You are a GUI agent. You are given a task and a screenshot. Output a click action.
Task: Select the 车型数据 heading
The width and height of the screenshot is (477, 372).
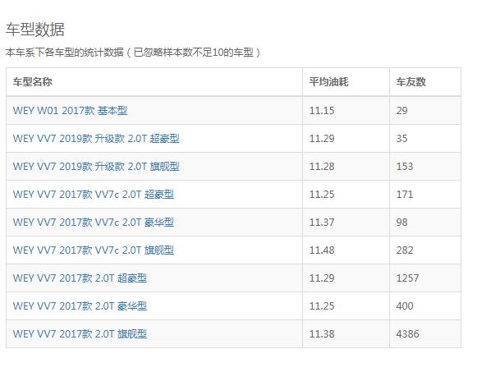tap(35, 30)
